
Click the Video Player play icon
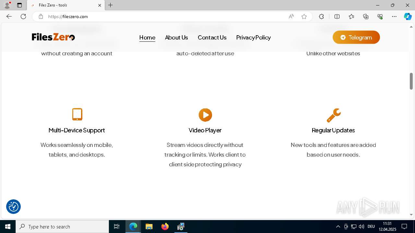click(x=205, y=115)
